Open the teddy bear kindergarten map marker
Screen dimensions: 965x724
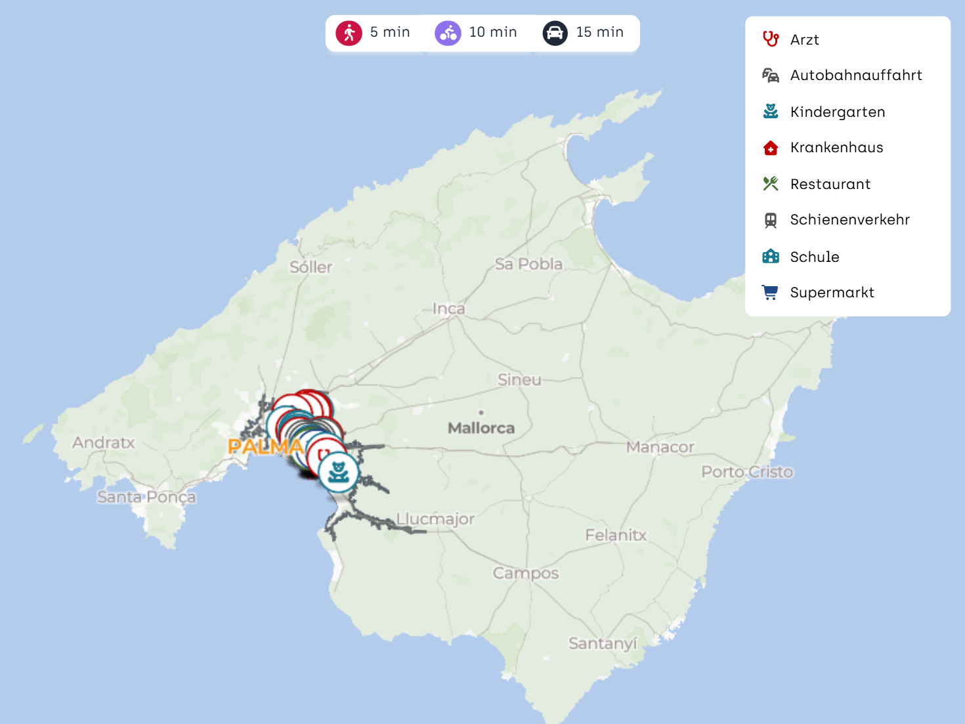339,473
